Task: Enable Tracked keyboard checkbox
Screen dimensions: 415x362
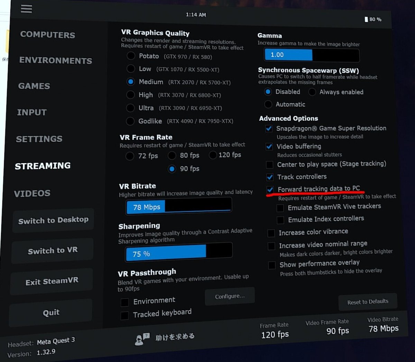Action: [124, 316]
